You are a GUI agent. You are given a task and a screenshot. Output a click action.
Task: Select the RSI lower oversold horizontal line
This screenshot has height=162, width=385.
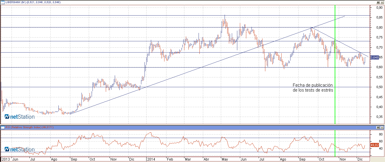pos(185,152)
